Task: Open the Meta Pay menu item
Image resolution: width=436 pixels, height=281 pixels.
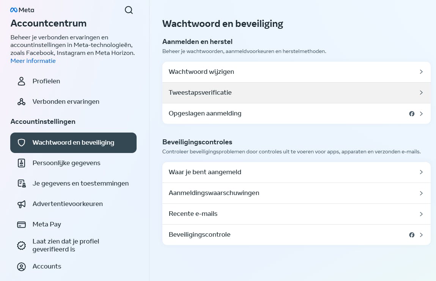Action: 47,224
